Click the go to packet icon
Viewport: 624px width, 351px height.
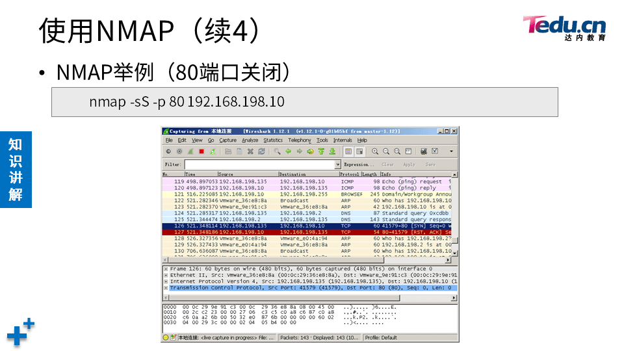click(310, 151)
